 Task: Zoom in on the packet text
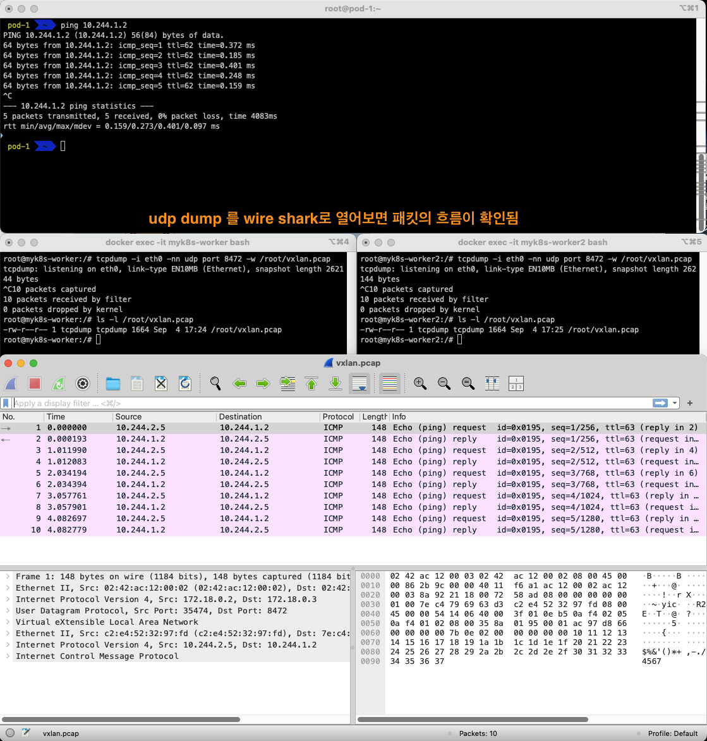(x=420, y=383)
